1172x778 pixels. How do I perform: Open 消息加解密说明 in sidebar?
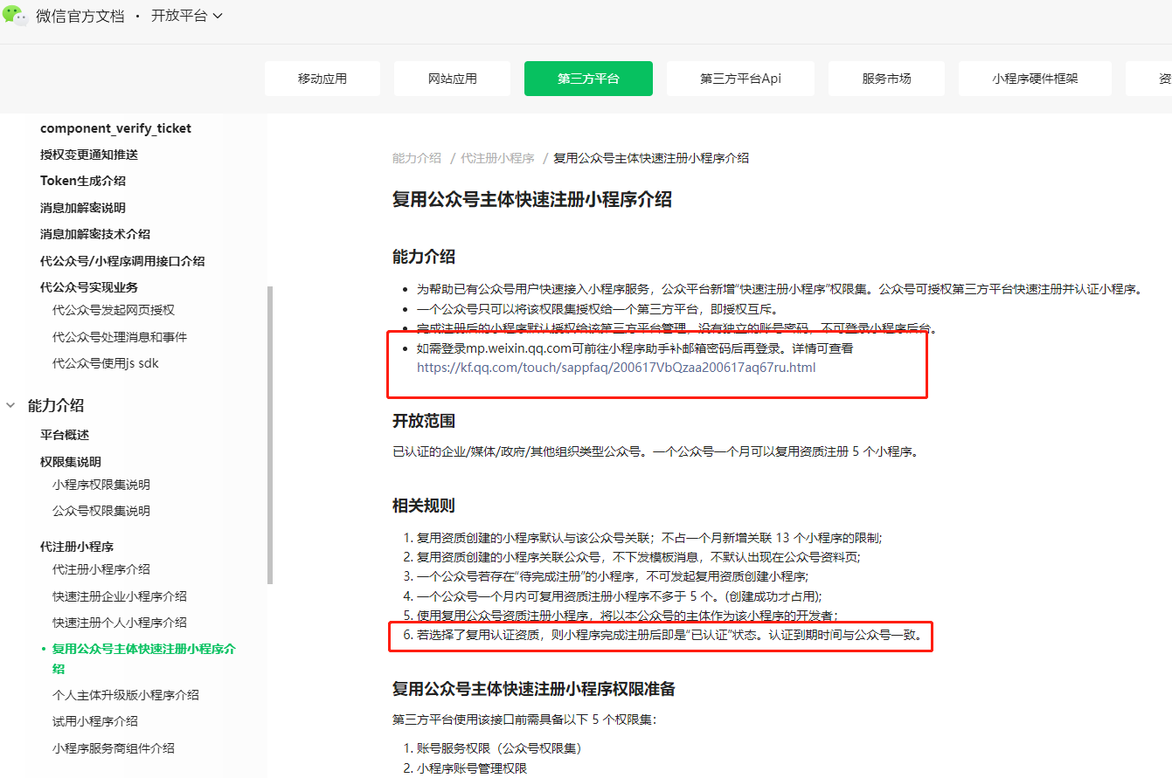(83, 208)
